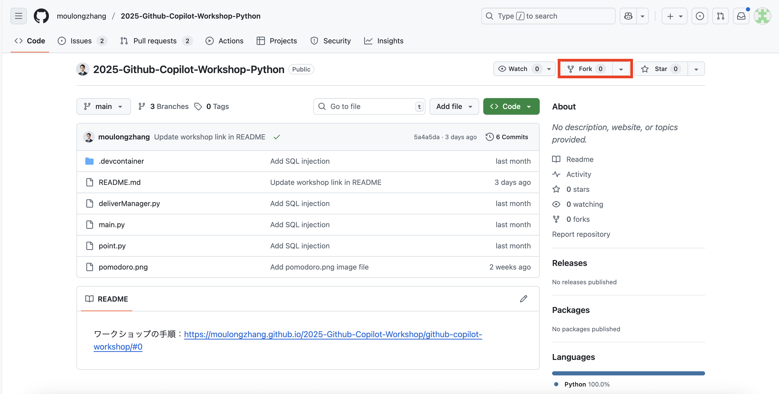View the commit status checkmark
Screen dimensions: 779x394
pyautogui.click(x=276, y=137)
